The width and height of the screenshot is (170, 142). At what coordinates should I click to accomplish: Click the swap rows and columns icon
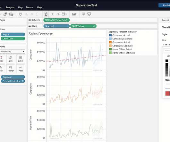[x=21, y=14]
